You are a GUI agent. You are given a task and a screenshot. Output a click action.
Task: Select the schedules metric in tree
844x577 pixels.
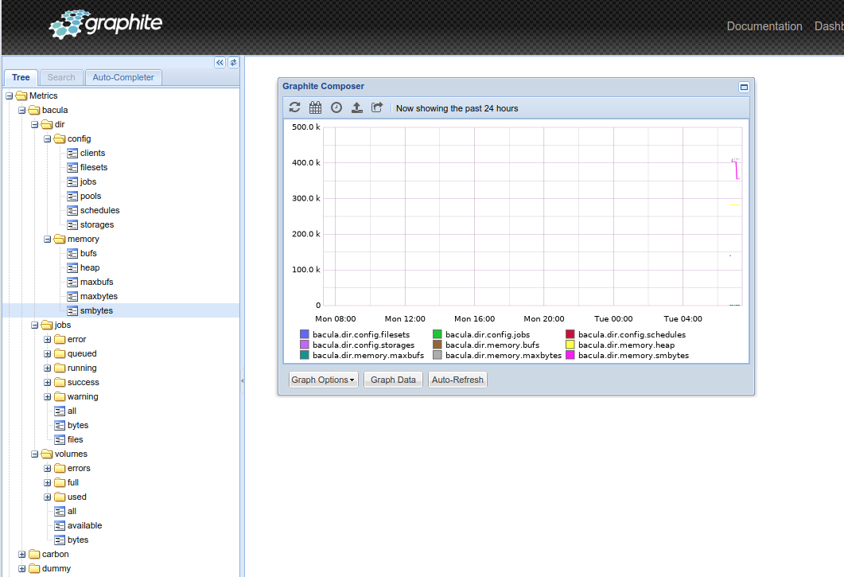pos(99,211)
